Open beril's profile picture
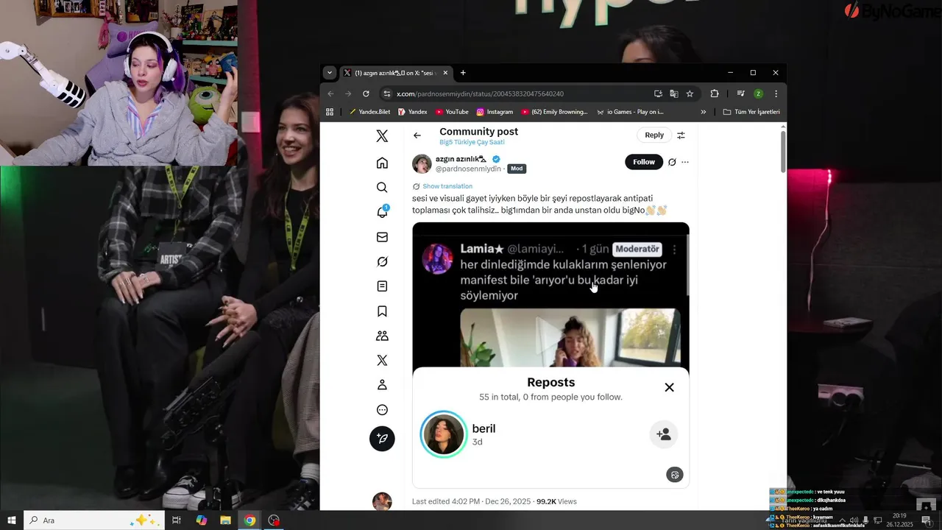 point(444,434)
